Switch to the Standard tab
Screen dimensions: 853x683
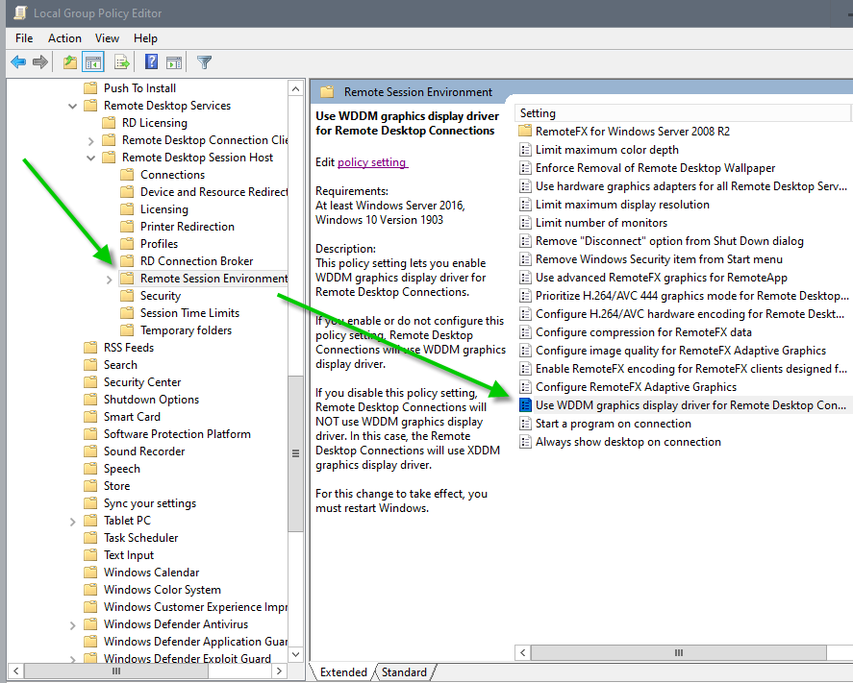click(x=404, y=672)
